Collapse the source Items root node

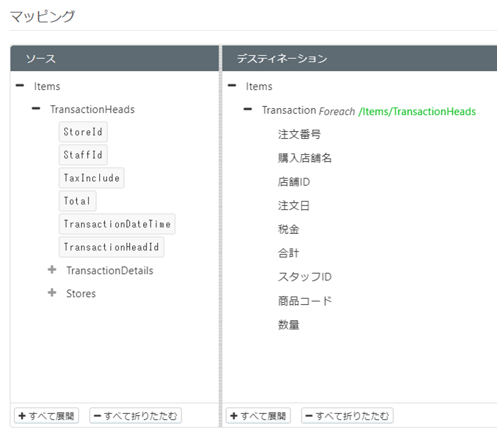click(x=20, y=87)
